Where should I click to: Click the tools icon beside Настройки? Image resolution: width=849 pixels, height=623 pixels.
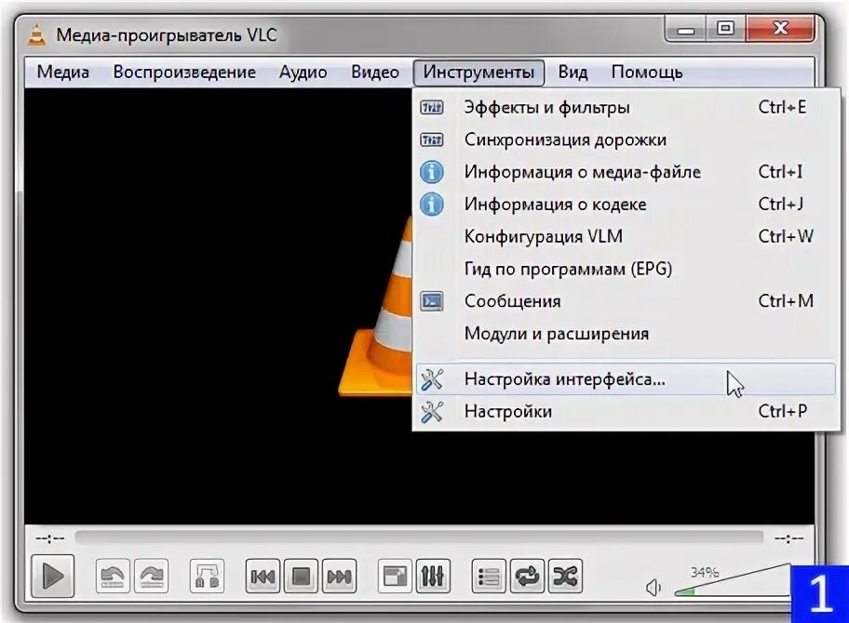click(432, 412)
